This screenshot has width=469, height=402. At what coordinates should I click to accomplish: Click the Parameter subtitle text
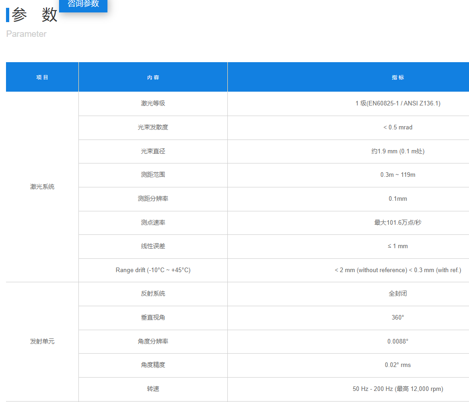click(26, 34)
